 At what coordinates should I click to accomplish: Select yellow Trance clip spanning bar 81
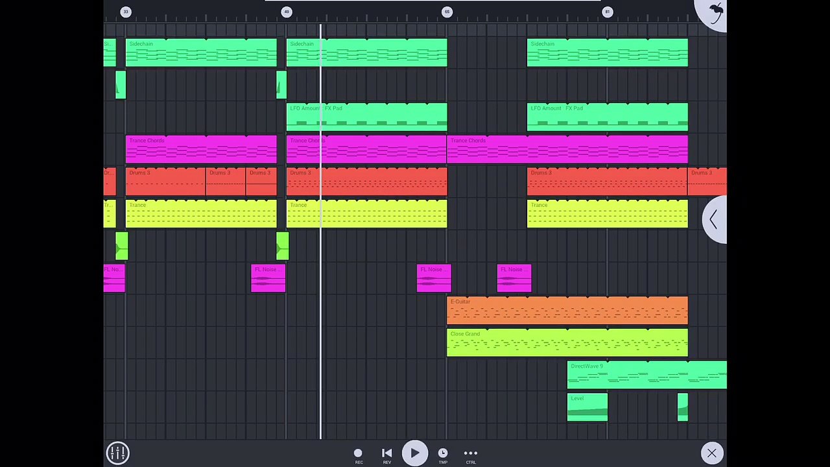tap(608, 213)
